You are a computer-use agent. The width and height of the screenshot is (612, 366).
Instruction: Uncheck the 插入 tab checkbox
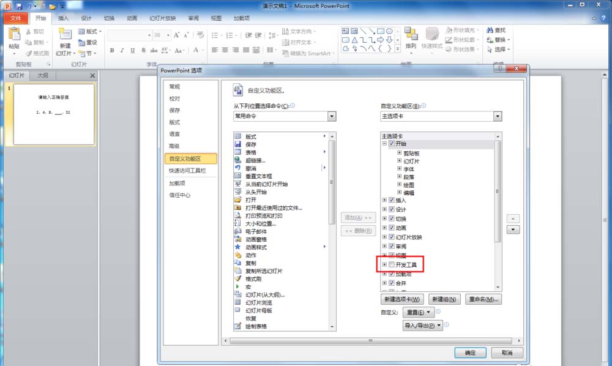click(x=392, y=200)
